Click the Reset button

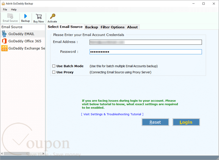155,122
